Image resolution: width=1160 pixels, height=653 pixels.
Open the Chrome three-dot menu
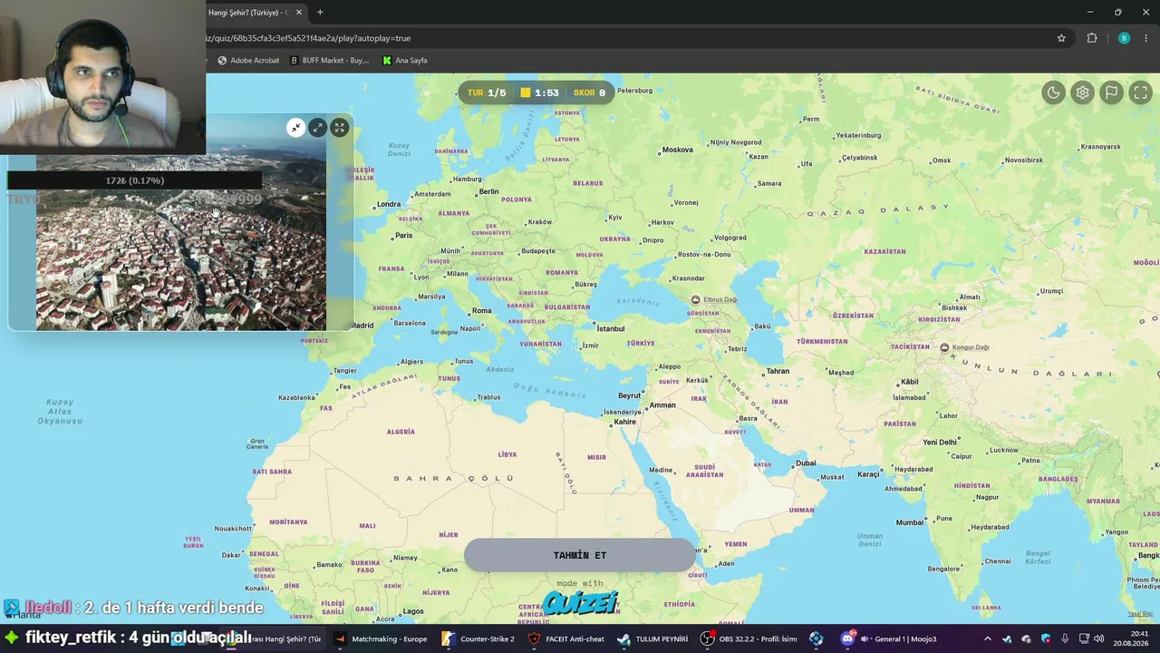click(x=1146, y=38)
